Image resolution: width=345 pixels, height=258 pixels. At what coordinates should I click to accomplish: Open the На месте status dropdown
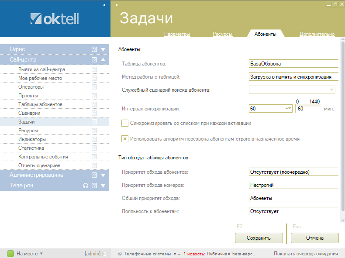pyautogui.click(x=41, y=253)
